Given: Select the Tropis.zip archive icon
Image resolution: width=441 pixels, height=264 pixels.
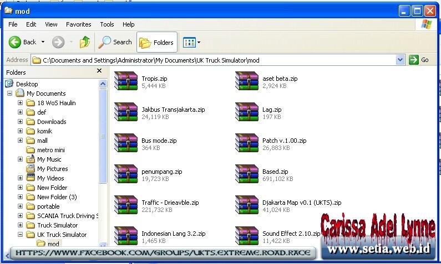Looking at the screenshot, I should click(x=126, y=81).
